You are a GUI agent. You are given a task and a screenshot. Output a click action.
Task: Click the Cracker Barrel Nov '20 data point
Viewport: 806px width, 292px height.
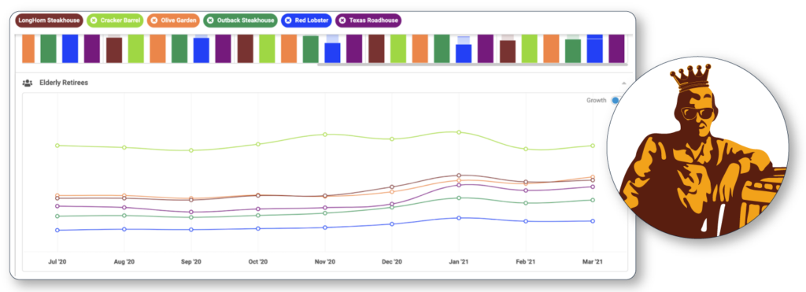pyautogui.click(x=325, y=135)
